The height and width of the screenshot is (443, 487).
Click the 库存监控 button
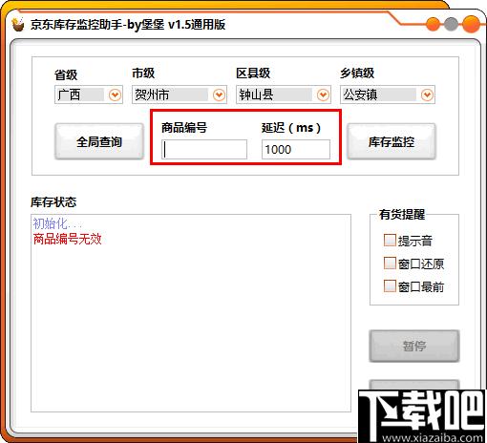[x=392, y=141]
